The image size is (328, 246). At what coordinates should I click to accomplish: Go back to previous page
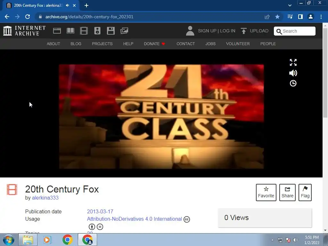point(7,17)
